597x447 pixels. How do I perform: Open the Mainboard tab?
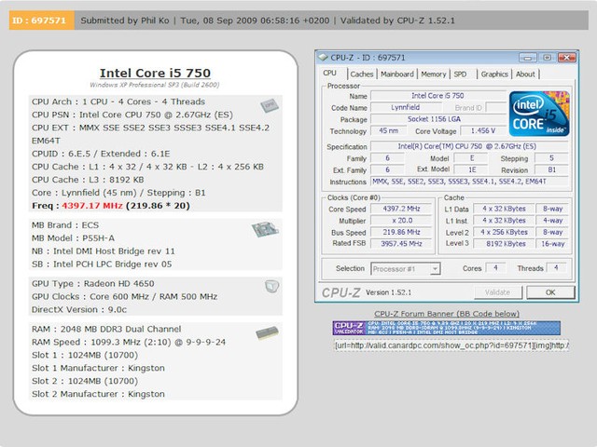397,74
